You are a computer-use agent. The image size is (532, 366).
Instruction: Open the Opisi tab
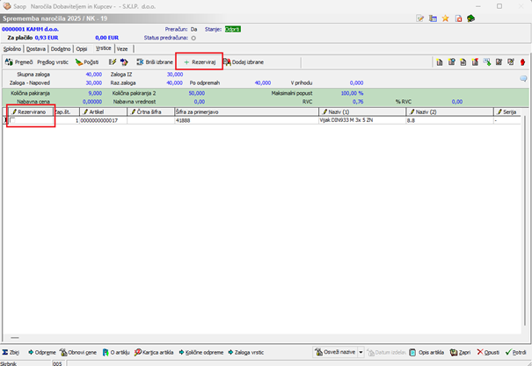coord(82,49)
